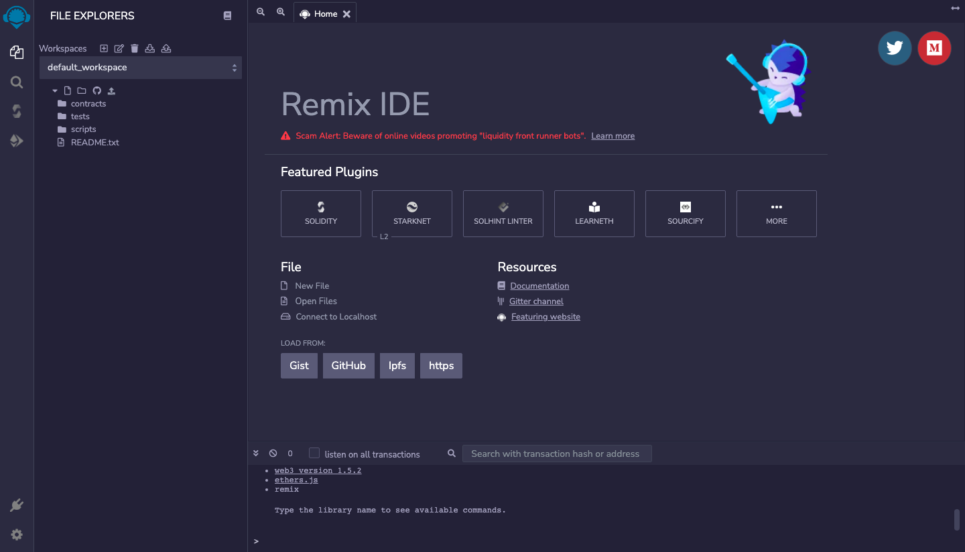
Task: Zoom out the editor
Action: coord(261,12)
